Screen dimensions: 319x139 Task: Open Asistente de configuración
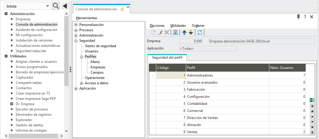(x=37, y=30)
